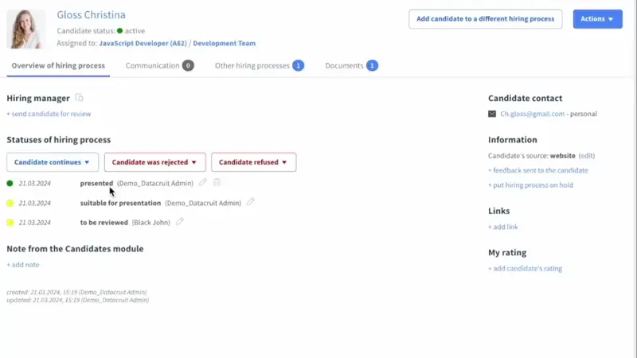Click the green dot of presented status
Image resolution: width=637 pixels, height=358 pixels.
[x=10, y=183]
